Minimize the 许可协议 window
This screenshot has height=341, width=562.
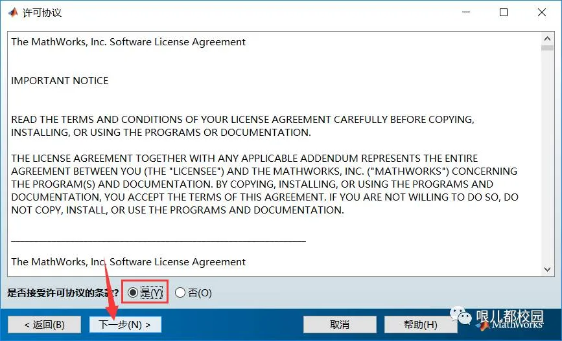coord(466,12)
